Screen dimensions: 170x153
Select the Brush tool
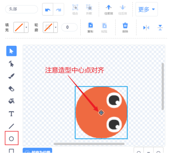pos(11,76)
